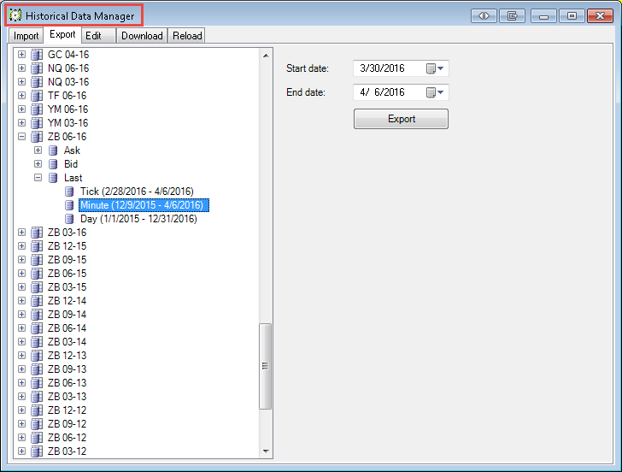This screenshot has height=472, width=622.
Task: Collapse the Last node
Action: [38, 178]
